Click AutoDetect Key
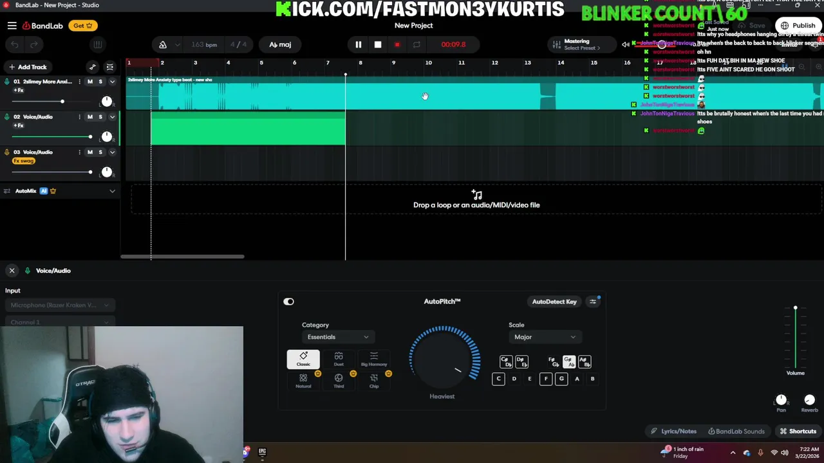Image resolution: width=824 pixels, height=463 pixels. [x=554, y=302]
